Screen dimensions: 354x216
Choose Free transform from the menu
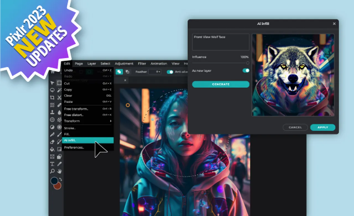point(88,109)
